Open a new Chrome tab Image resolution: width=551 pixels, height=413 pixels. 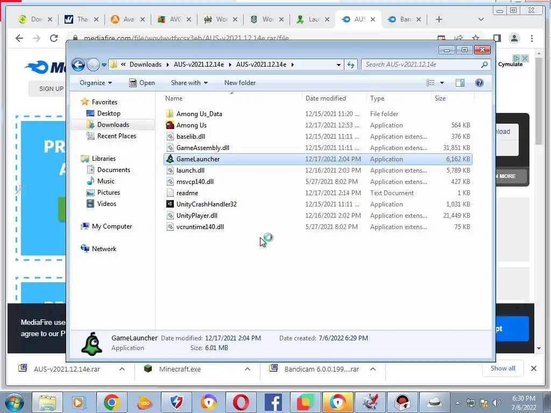point(439,19)
